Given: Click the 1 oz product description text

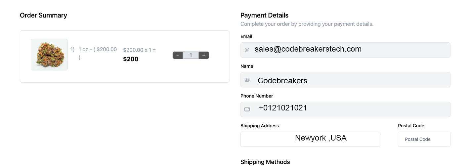Looking at the screenshot, I should click(98, 53).
